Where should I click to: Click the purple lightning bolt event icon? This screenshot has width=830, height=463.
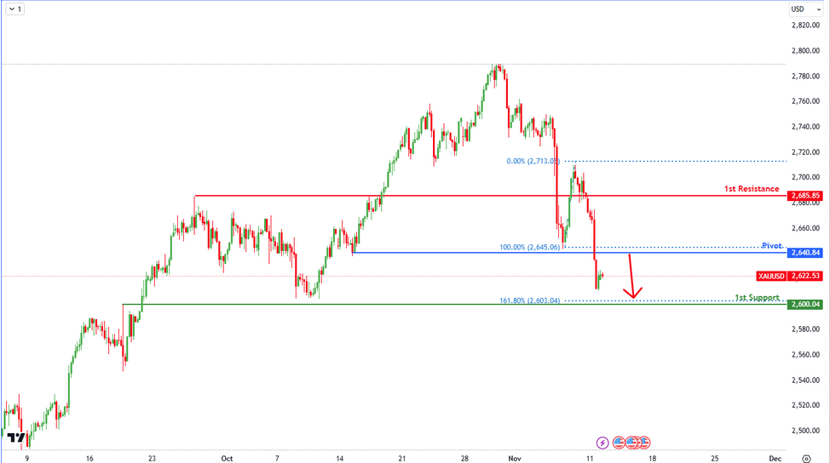(x=602, y=443)
